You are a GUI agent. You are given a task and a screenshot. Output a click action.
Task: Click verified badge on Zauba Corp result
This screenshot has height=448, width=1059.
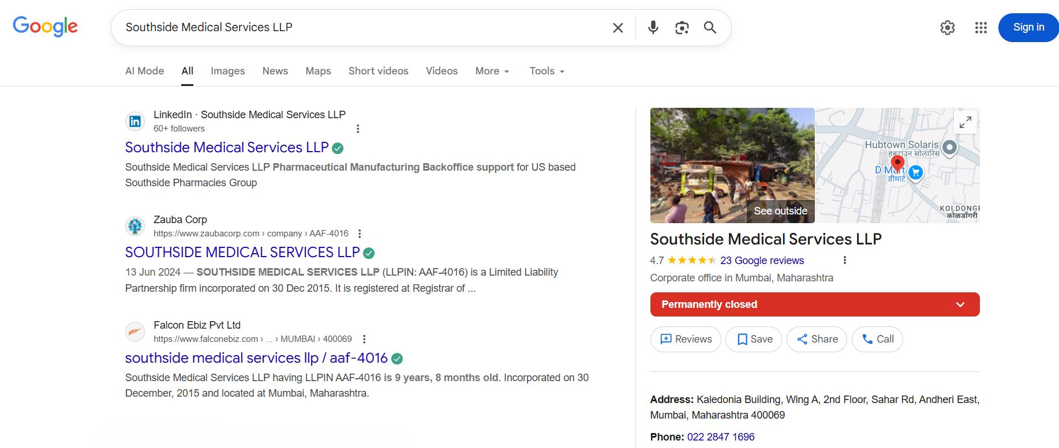click(x=369, y=253)
